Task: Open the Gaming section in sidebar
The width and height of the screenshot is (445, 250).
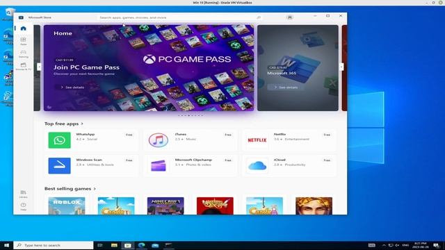Action: pos(23,54)
